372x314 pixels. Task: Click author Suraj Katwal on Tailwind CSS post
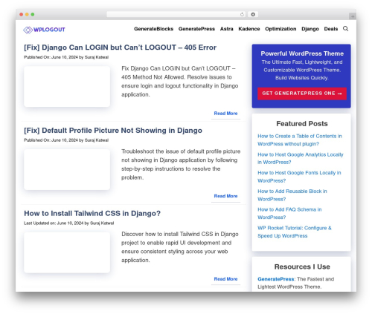point(102,223)
